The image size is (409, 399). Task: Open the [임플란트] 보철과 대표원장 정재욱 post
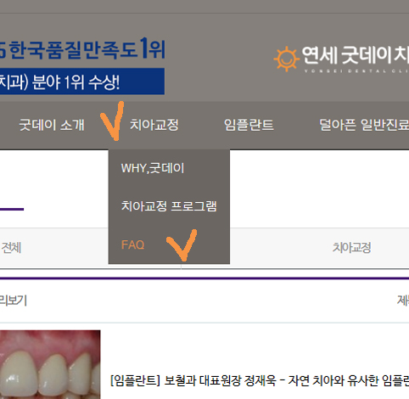coord(260,380)
